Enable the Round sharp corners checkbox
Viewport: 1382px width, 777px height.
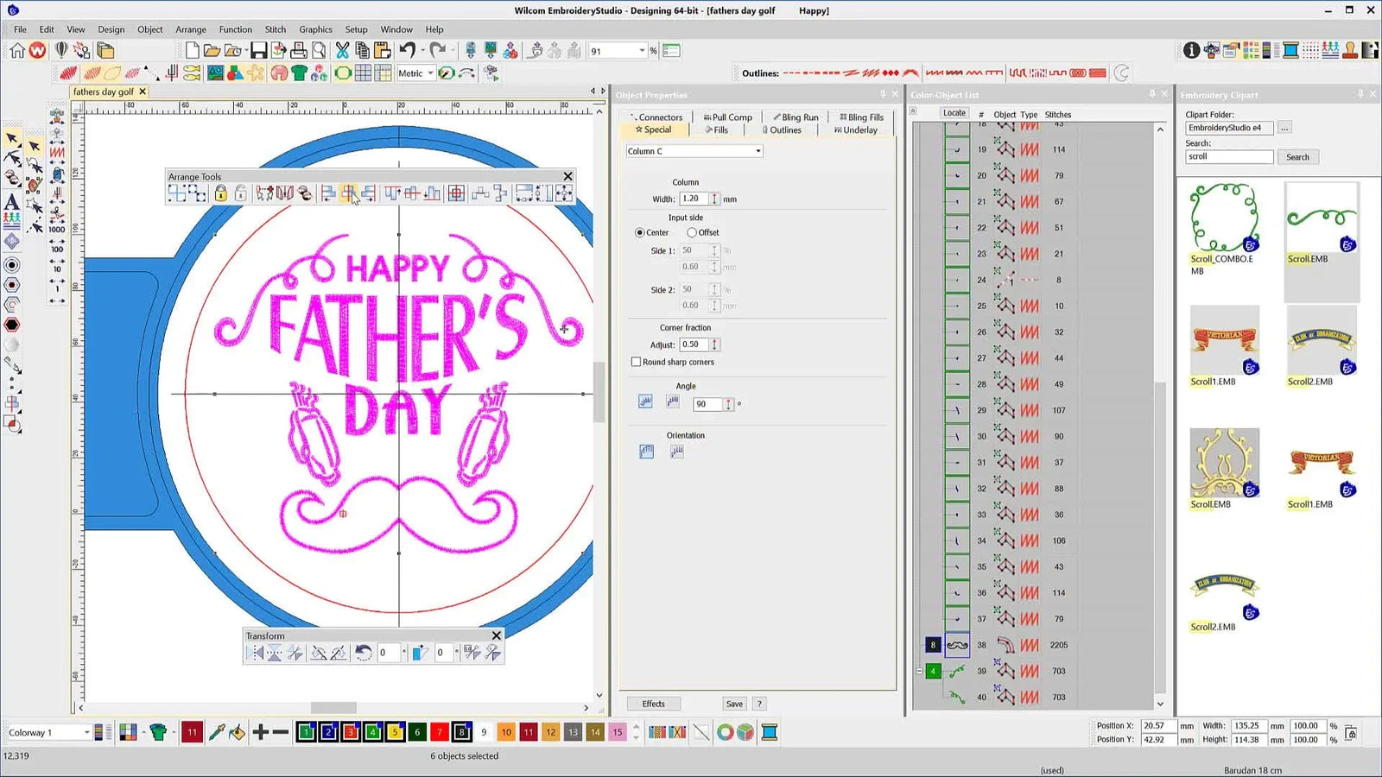click(x=637, y=362)
